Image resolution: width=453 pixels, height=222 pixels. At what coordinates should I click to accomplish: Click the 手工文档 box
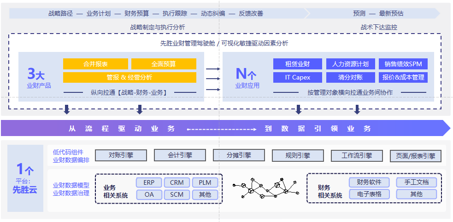click(x=416, y=182)
